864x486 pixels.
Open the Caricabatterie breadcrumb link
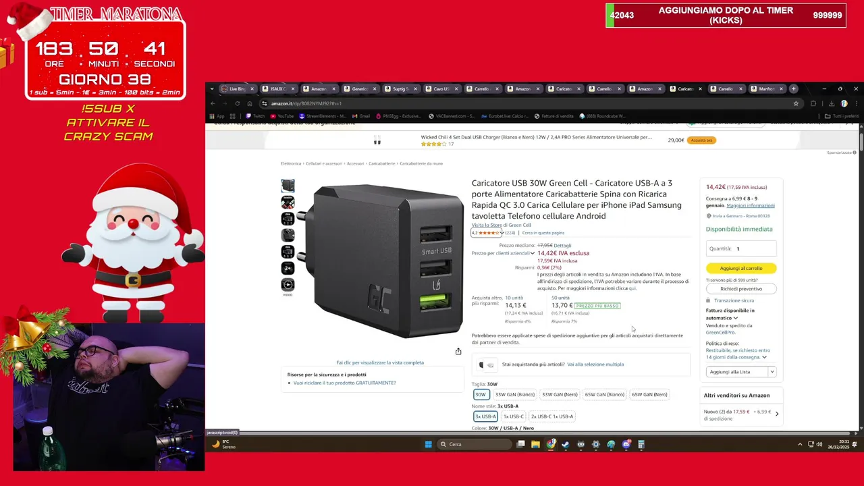(x=381, y=163)
